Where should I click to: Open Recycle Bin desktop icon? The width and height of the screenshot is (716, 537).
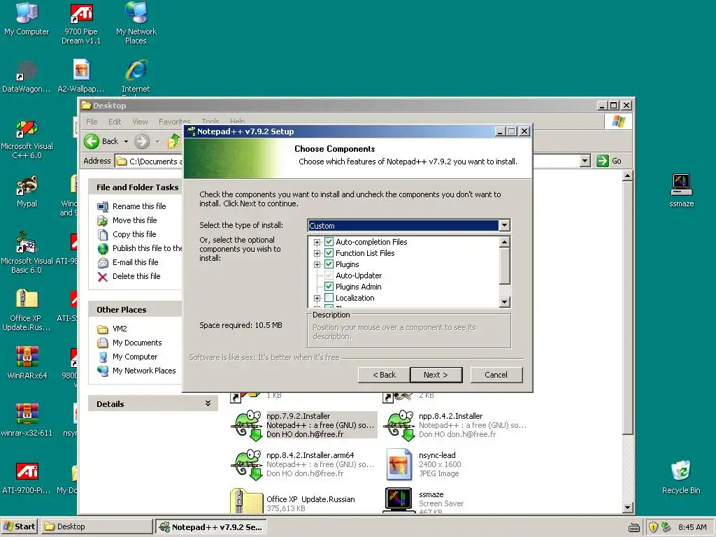pyautogui.click(x=681, y=478)
